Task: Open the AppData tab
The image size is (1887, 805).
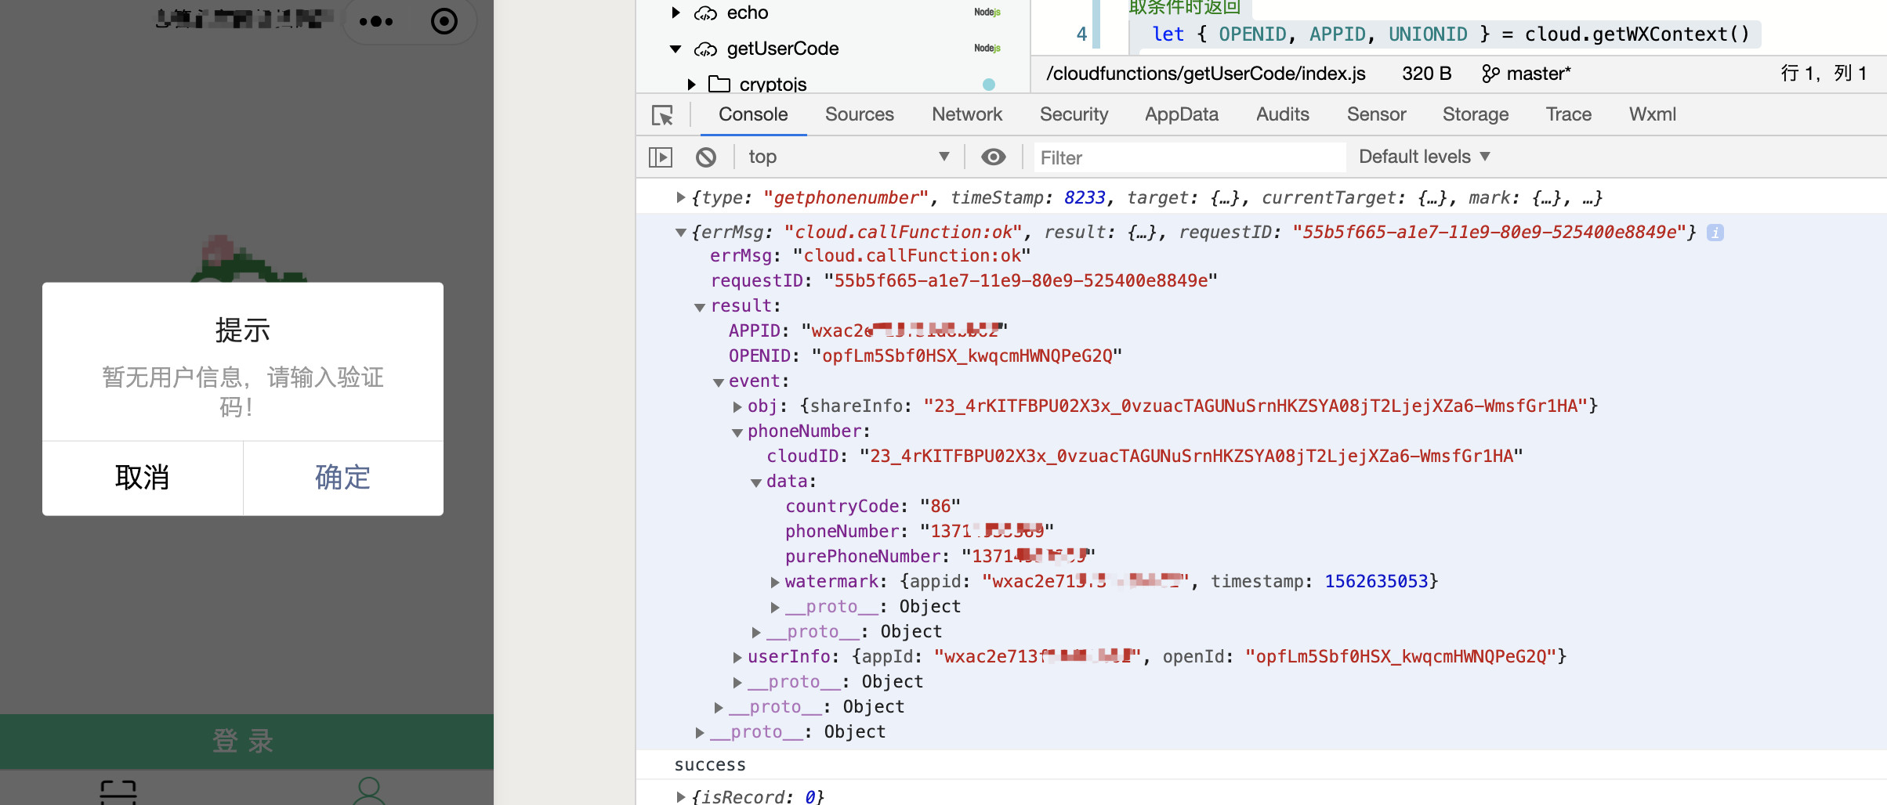Action: point(1181,114)
